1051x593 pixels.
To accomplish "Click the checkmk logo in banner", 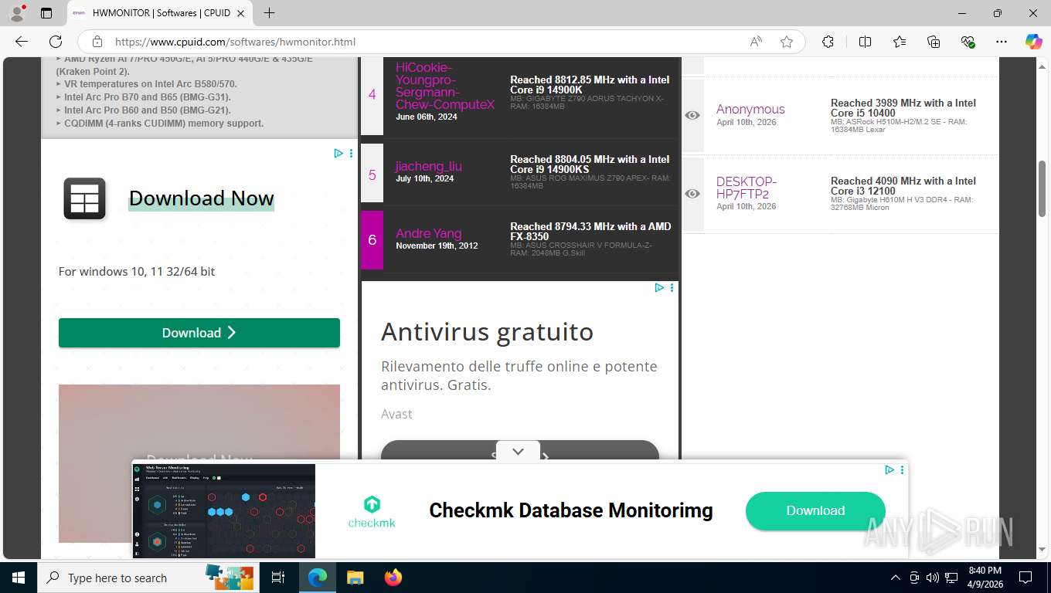I will coord(372,511).
